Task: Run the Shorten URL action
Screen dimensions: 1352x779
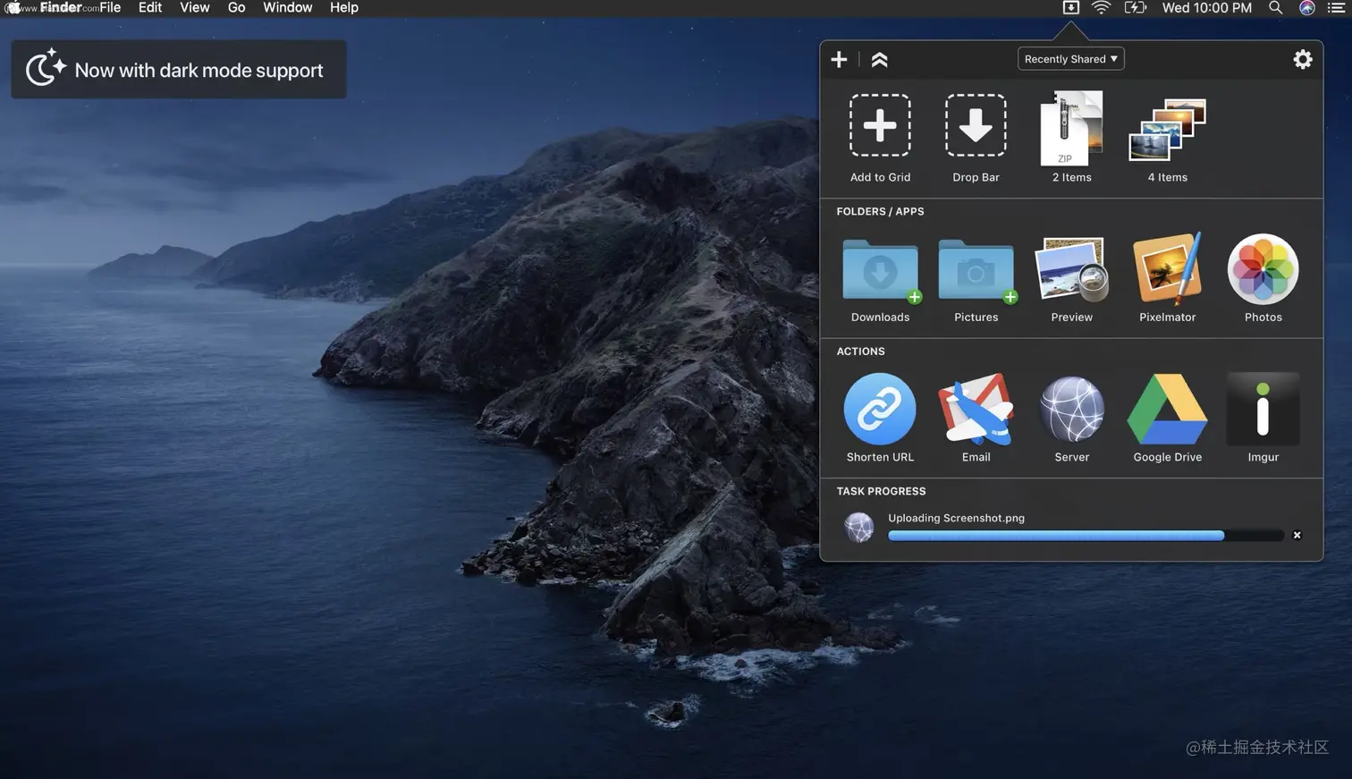Action: point(880,409)
